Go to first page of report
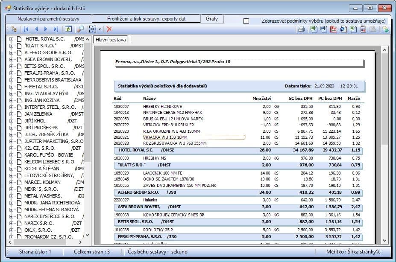Screen dimensions: 396x262 tap(26, 29)
